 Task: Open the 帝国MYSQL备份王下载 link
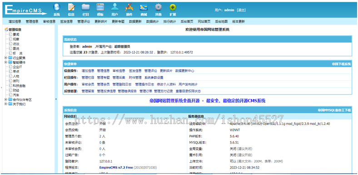coord(334,110)
